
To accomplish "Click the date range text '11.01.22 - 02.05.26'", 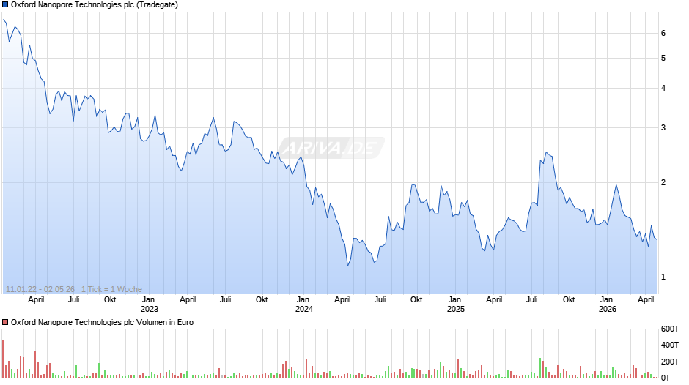I will coord(40,289).
